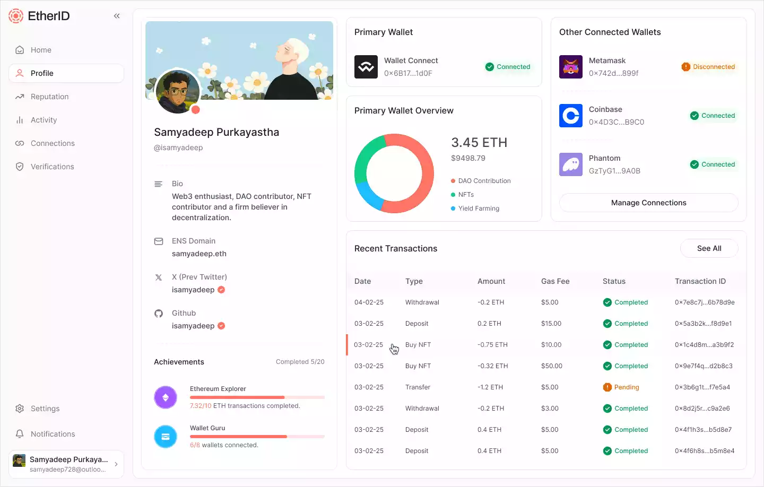Toggle the Coinbase Connected status badge
764x487 pixels.
[713, 116]
